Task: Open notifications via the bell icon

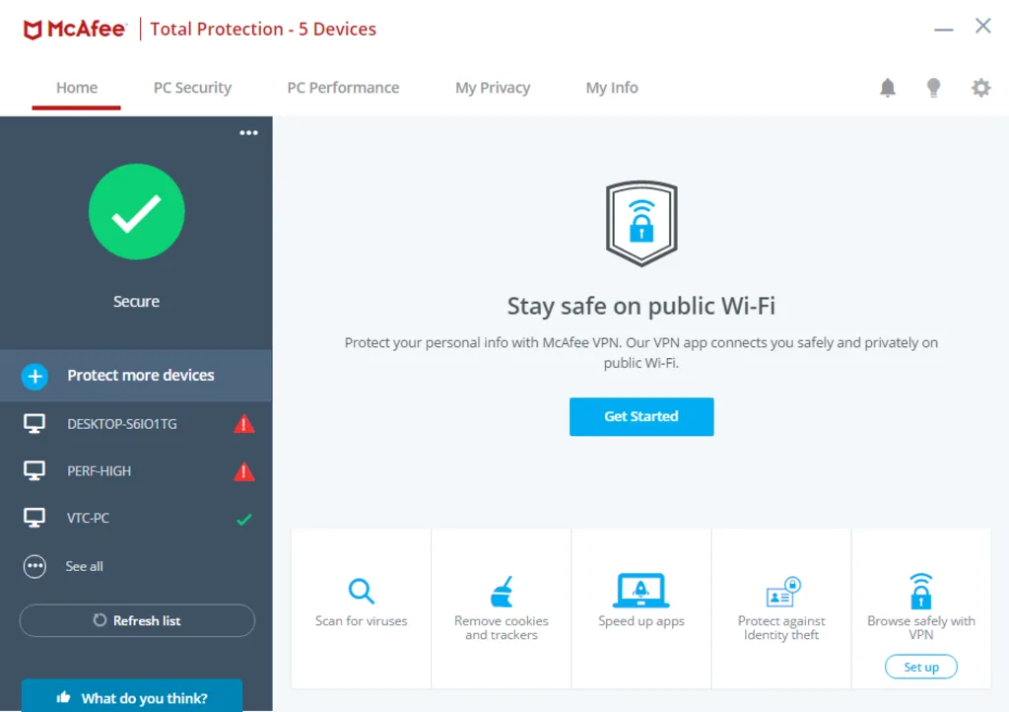Action: (887, 88)
